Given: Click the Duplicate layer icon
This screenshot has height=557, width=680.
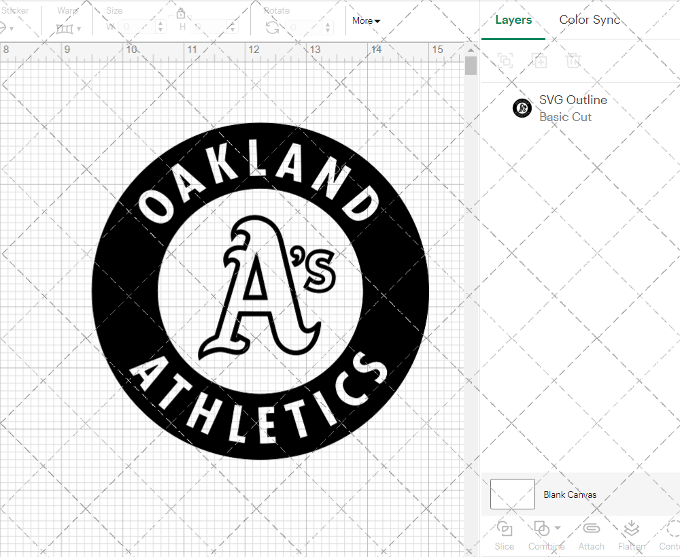Looking at the screenshot, I should pos(539,61).
